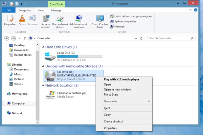Open Customize Quick Access Toolbar dropdown
The width and height of the screenshot is (203, 135).
(22, 4)
